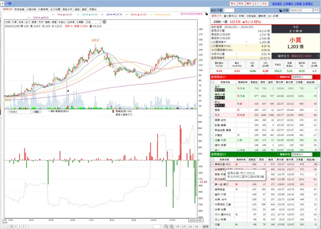
Task: Tick the 摩根大通 broker checkbox
Action: tap(212, 96)
